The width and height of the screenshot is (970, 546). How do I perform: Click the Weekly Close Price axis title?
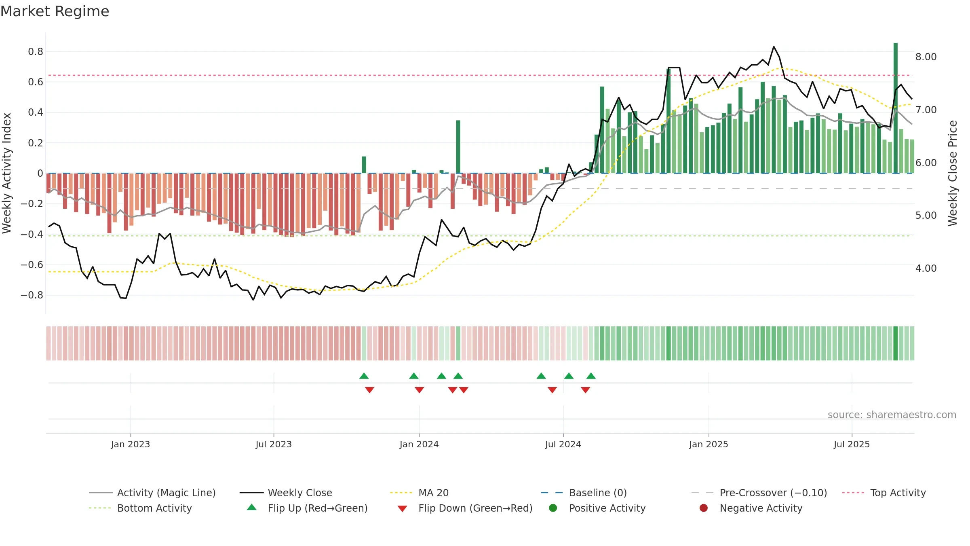(x=953, y=173)
